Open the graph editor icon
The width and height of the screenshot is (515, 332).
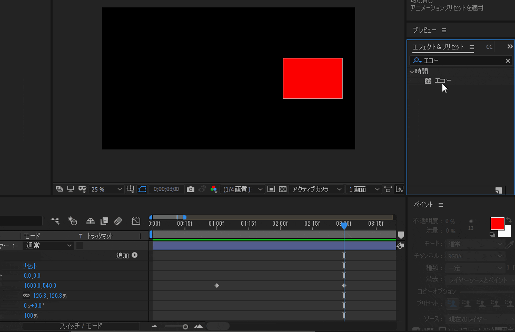pos(136,221)
